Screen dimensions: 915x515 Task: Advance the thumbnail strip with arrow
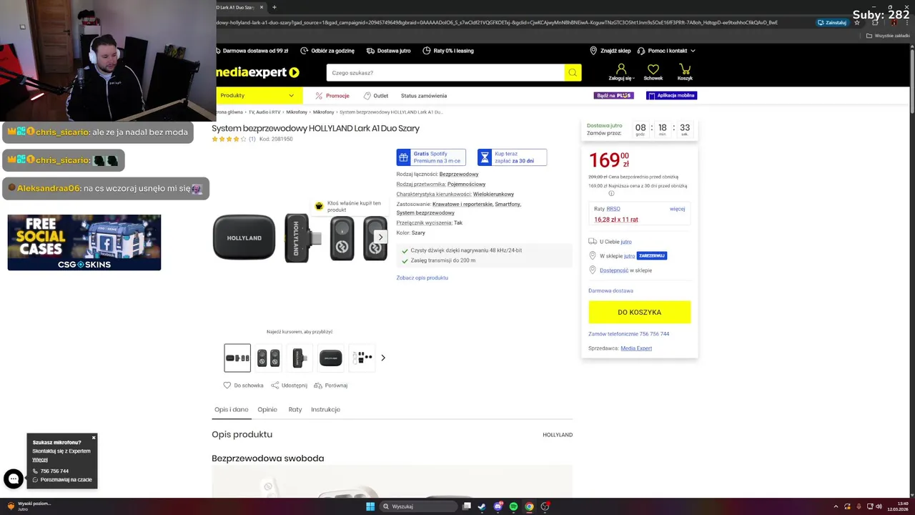click(382, 358)
